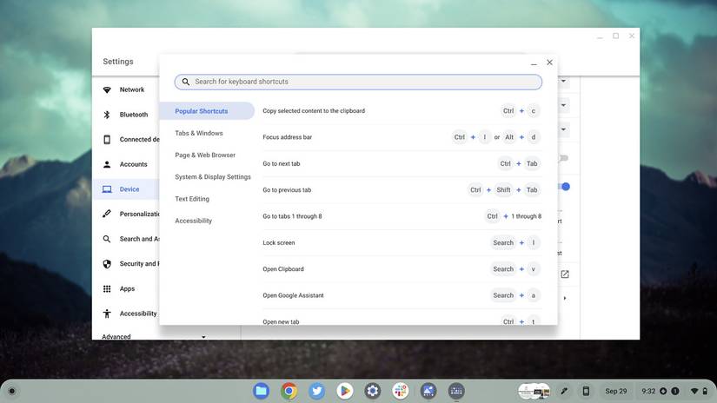The width and height of the screenshot is (717, 403).
Task: Open the Twitter app on the shelf
Action: pos(317,391)
